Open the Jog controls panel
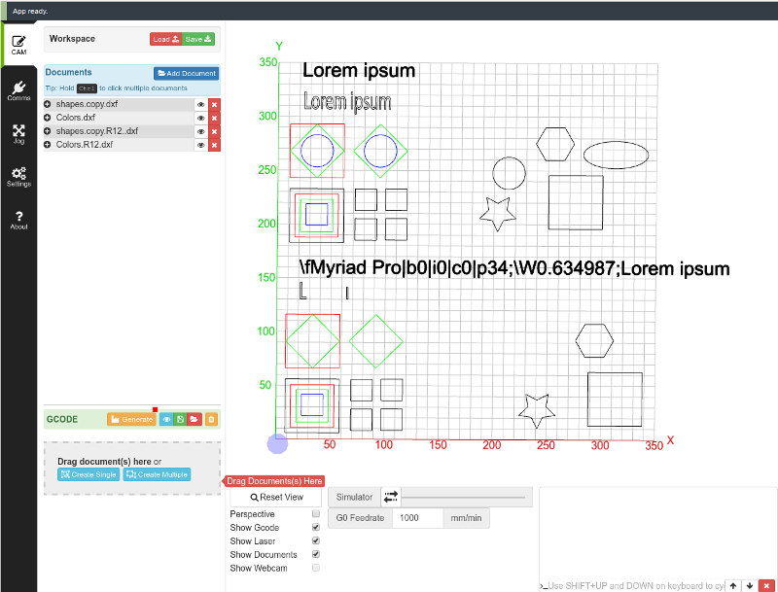This screenshot has height=592, width=778. pyautogui.click(x=18, y=133)
